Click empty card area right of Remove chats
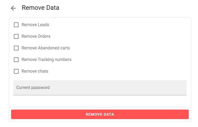 [119, 71]
